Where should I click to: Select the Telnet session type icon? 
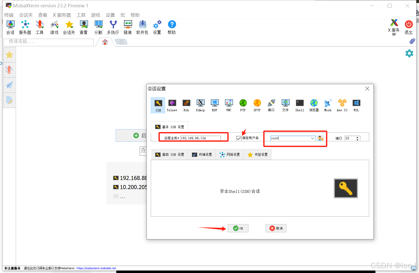tap(172, 105)
